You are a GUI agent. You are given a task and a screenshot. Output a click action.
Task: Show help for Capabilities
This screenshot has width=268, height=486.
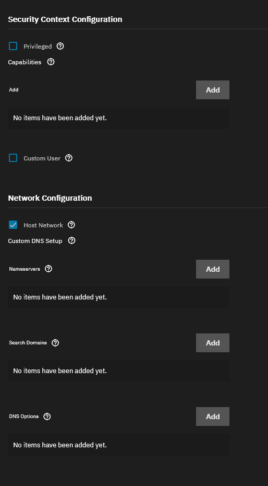point(51,62)
